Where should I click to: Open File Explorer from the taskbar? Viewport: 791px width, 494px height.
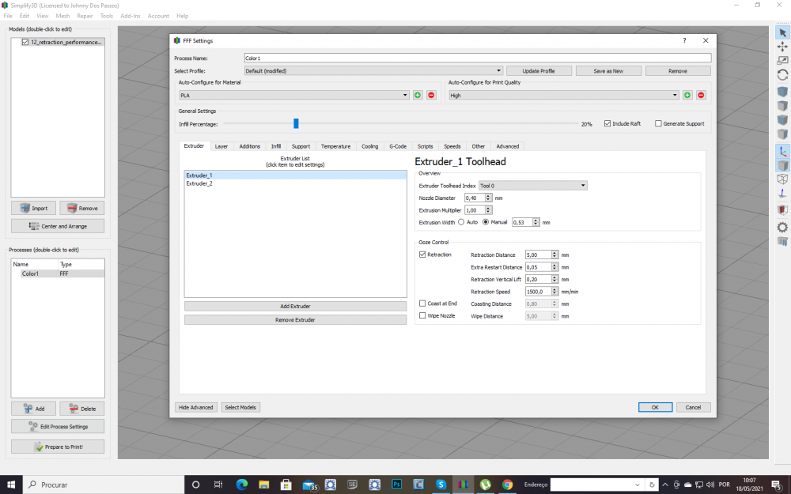264,485
